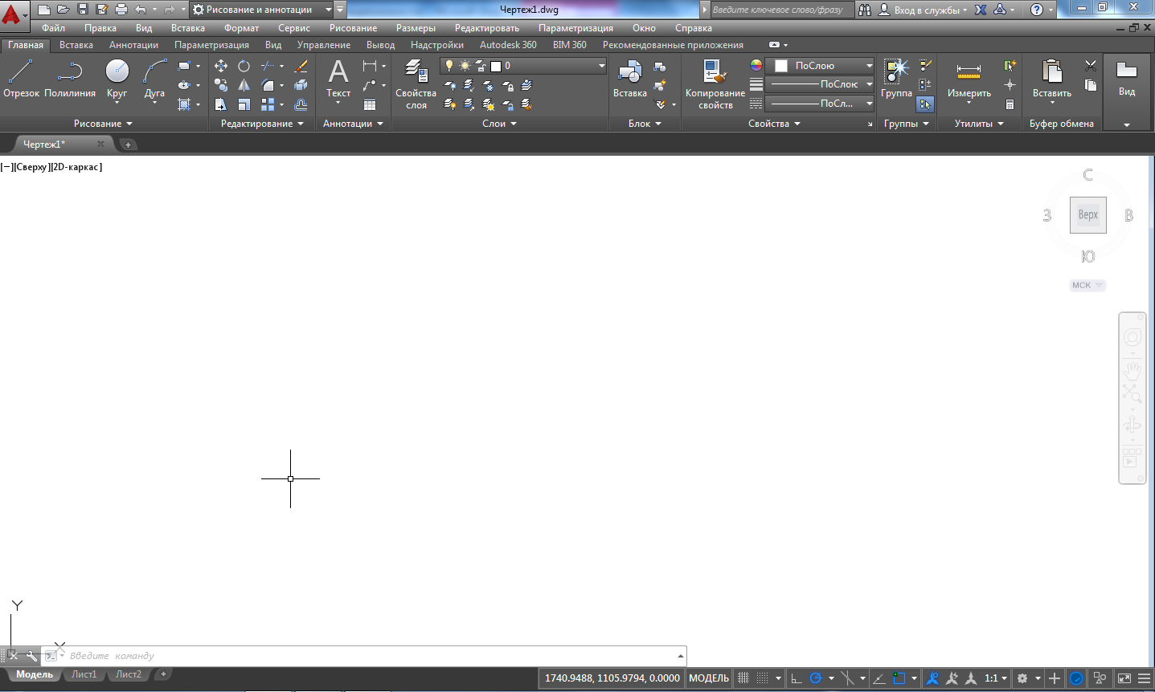Click the Scale tool icon
The image size is (1155, 692).
pos(244,104)
